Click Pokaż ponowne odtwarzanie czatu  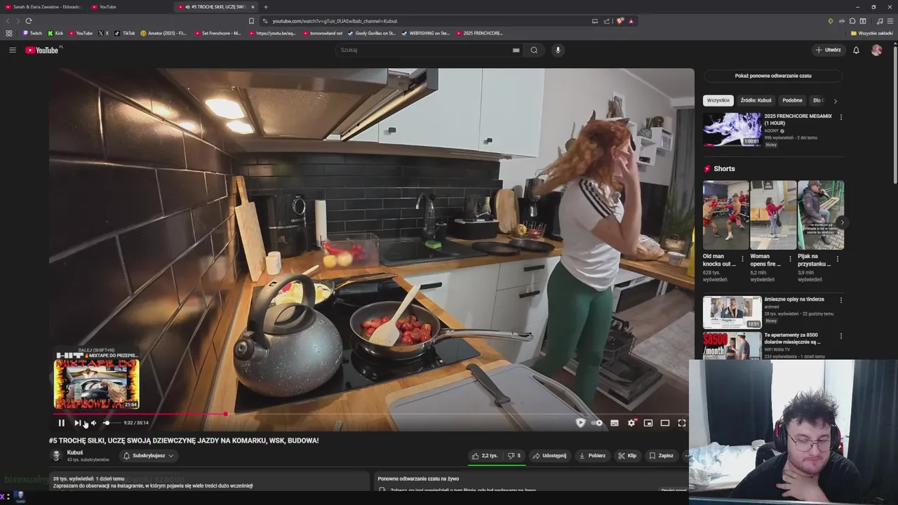pos(773,76)
